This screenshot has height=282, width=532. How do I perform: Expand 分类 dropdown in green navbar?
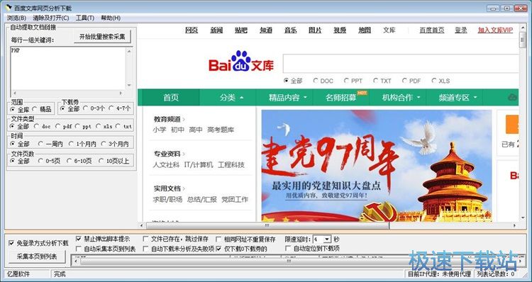pyautogui.click(x=242, y=98)
